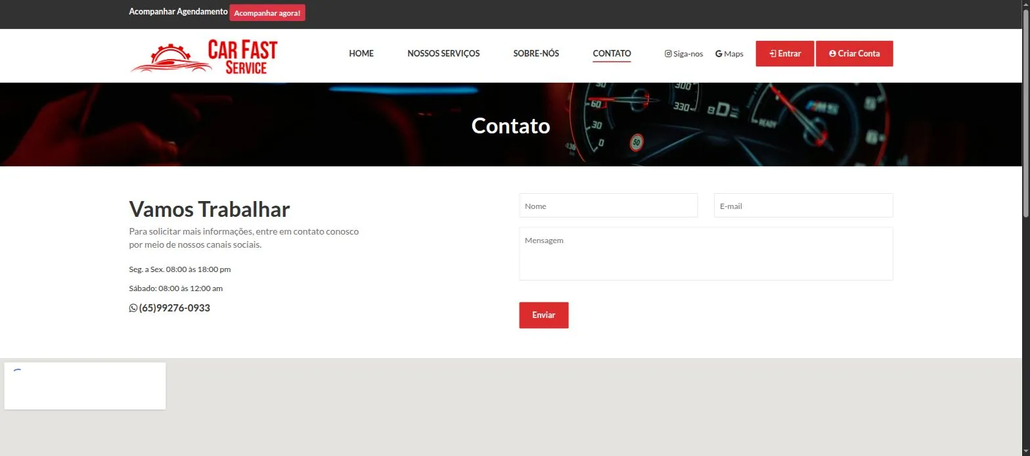Click the Criar Conta button
The width and height of the screenshot is (1030, 456).
[855, 54]
